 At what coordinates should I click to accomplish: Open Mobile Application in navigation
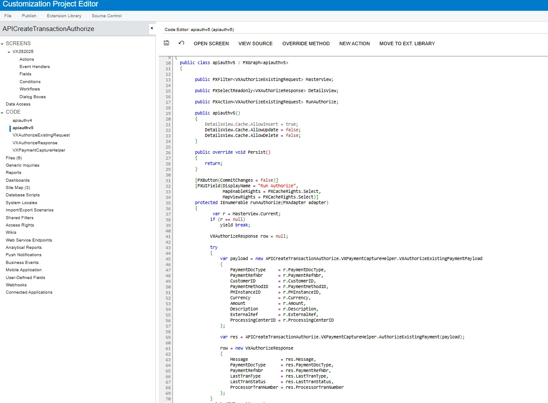pos(24,270)
